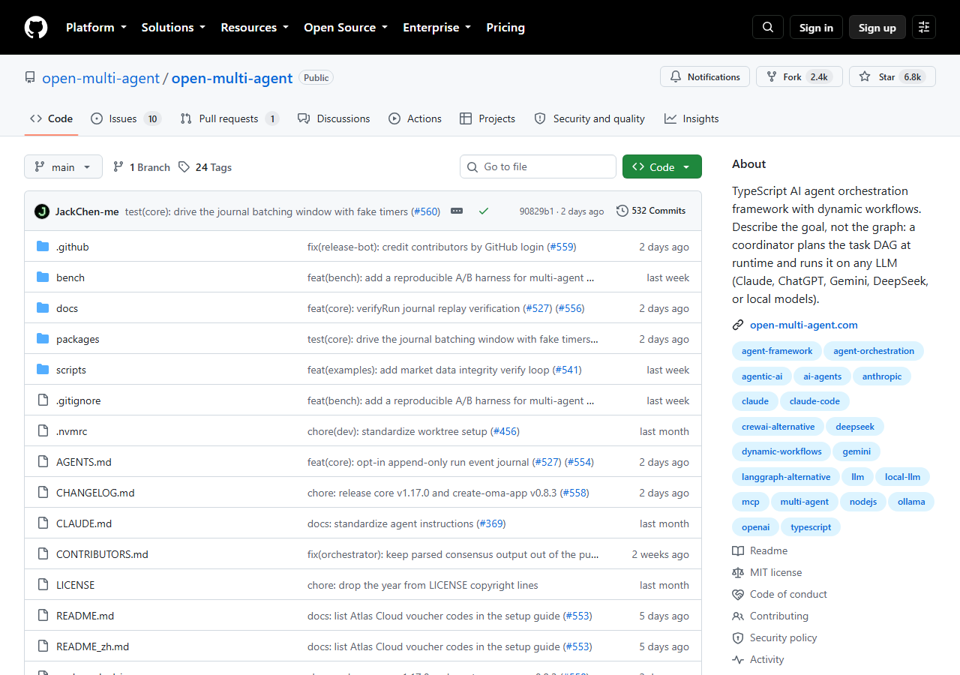
Task: Open the Pull requests tab
Action: coord(229,118)
